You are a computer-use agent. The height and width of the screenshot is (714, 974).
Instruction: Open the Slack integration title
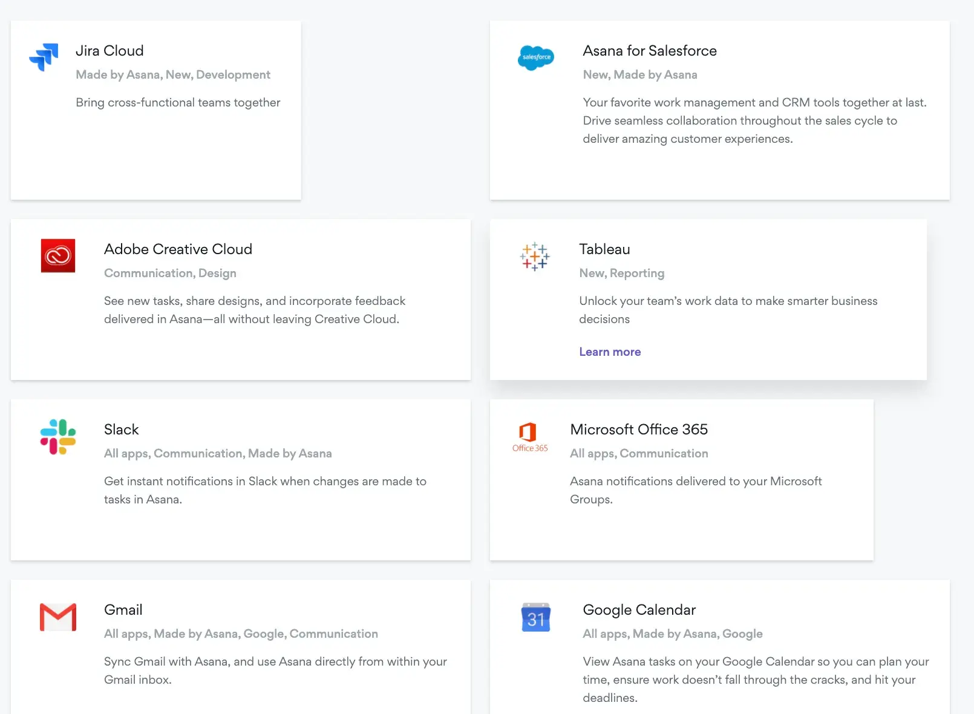point(121,430)
